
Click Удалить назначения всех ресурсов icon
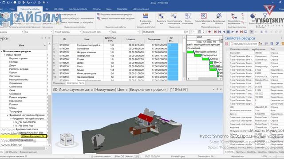pos(99,19)
